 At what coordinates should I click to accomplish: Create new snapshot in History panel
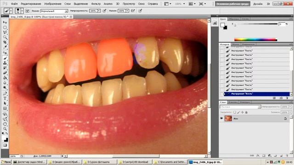pos(281,98)
